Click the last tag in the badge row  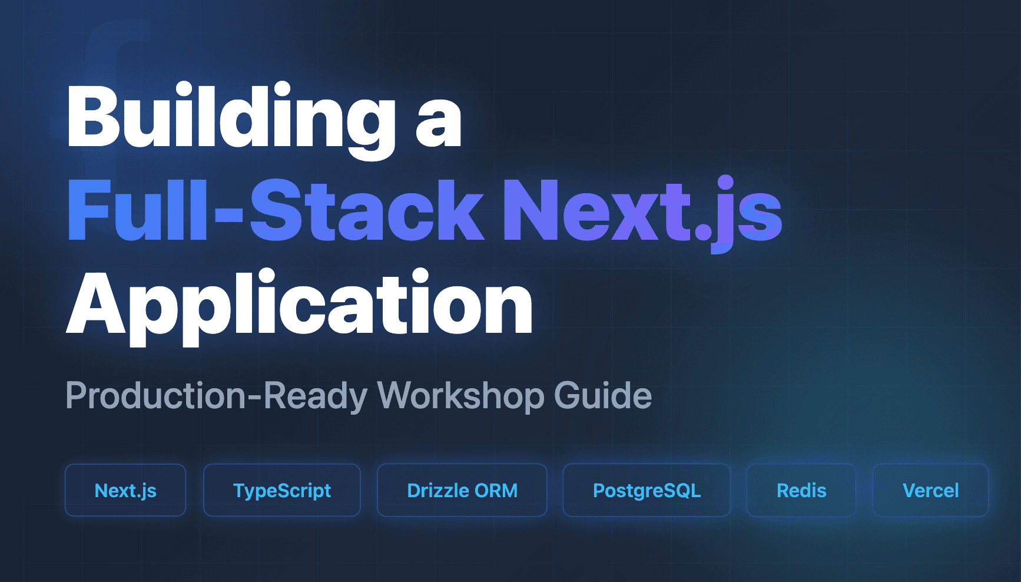tap(930, 490)
